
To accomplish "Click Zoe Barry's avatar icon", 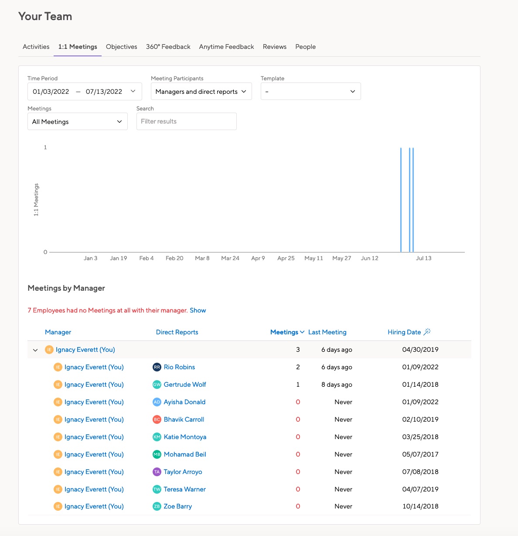I will (157, 506).
